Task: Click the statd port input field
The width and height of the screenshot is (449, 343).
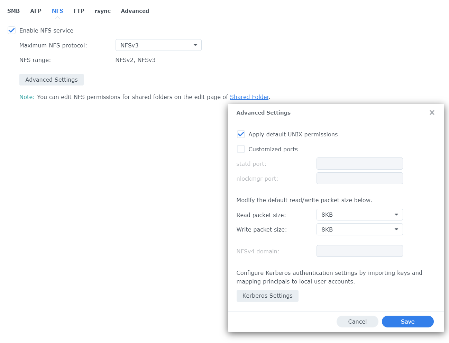Action: pyautogui.click(x=359, y=164)
